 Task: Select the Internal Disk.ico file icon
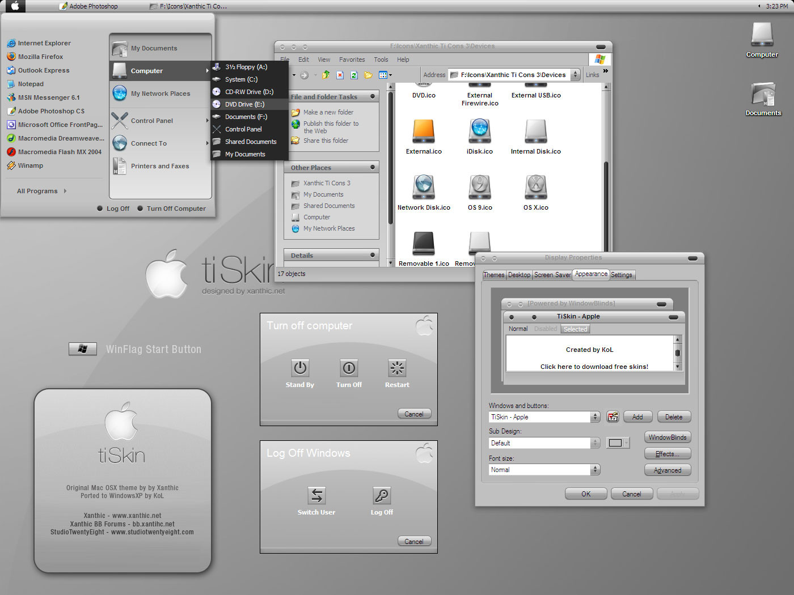tap(536, 131)
